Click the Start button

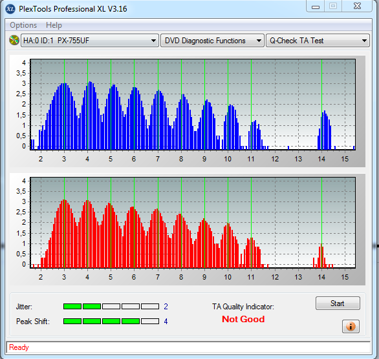(x=338, y=303)
